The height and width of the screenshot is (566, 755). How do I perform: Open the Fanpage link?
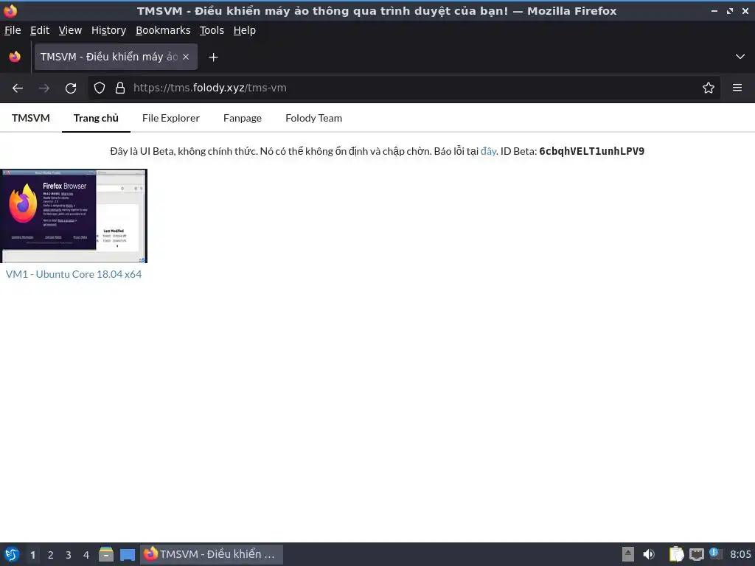243,118
